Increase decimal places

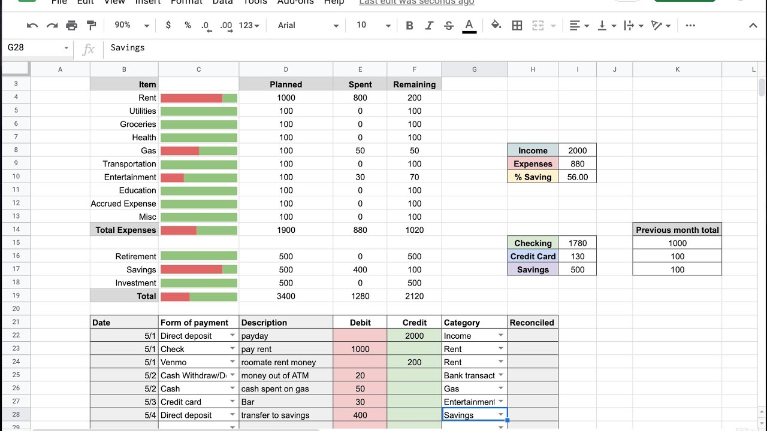(x=226, y=25)
